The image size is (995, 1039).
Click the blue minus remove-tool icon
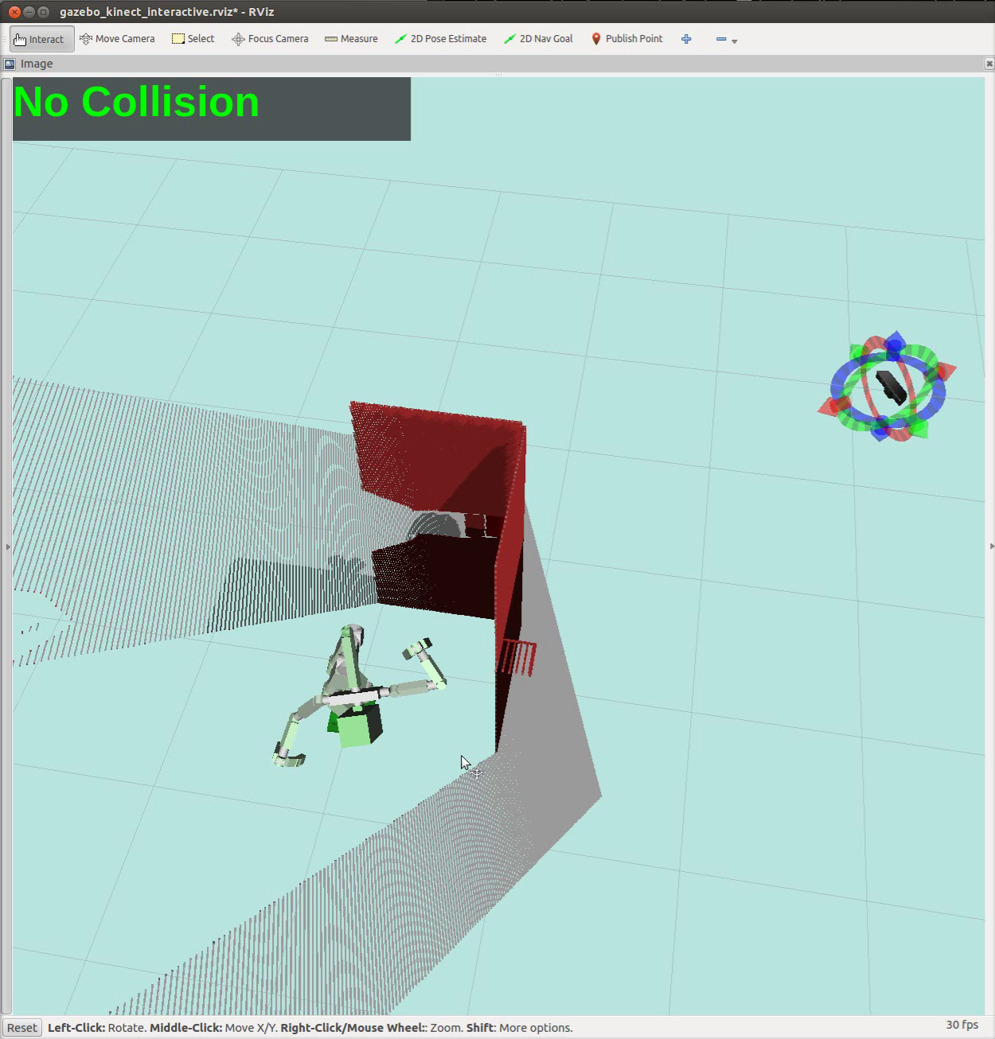pyautogui.click(x=721, y=38)
